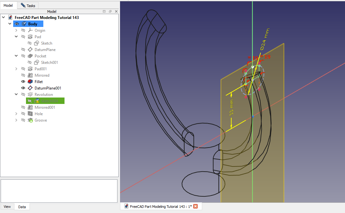Close the FreeCAD Part Modeling Tutorial 143 document tab

195,206
